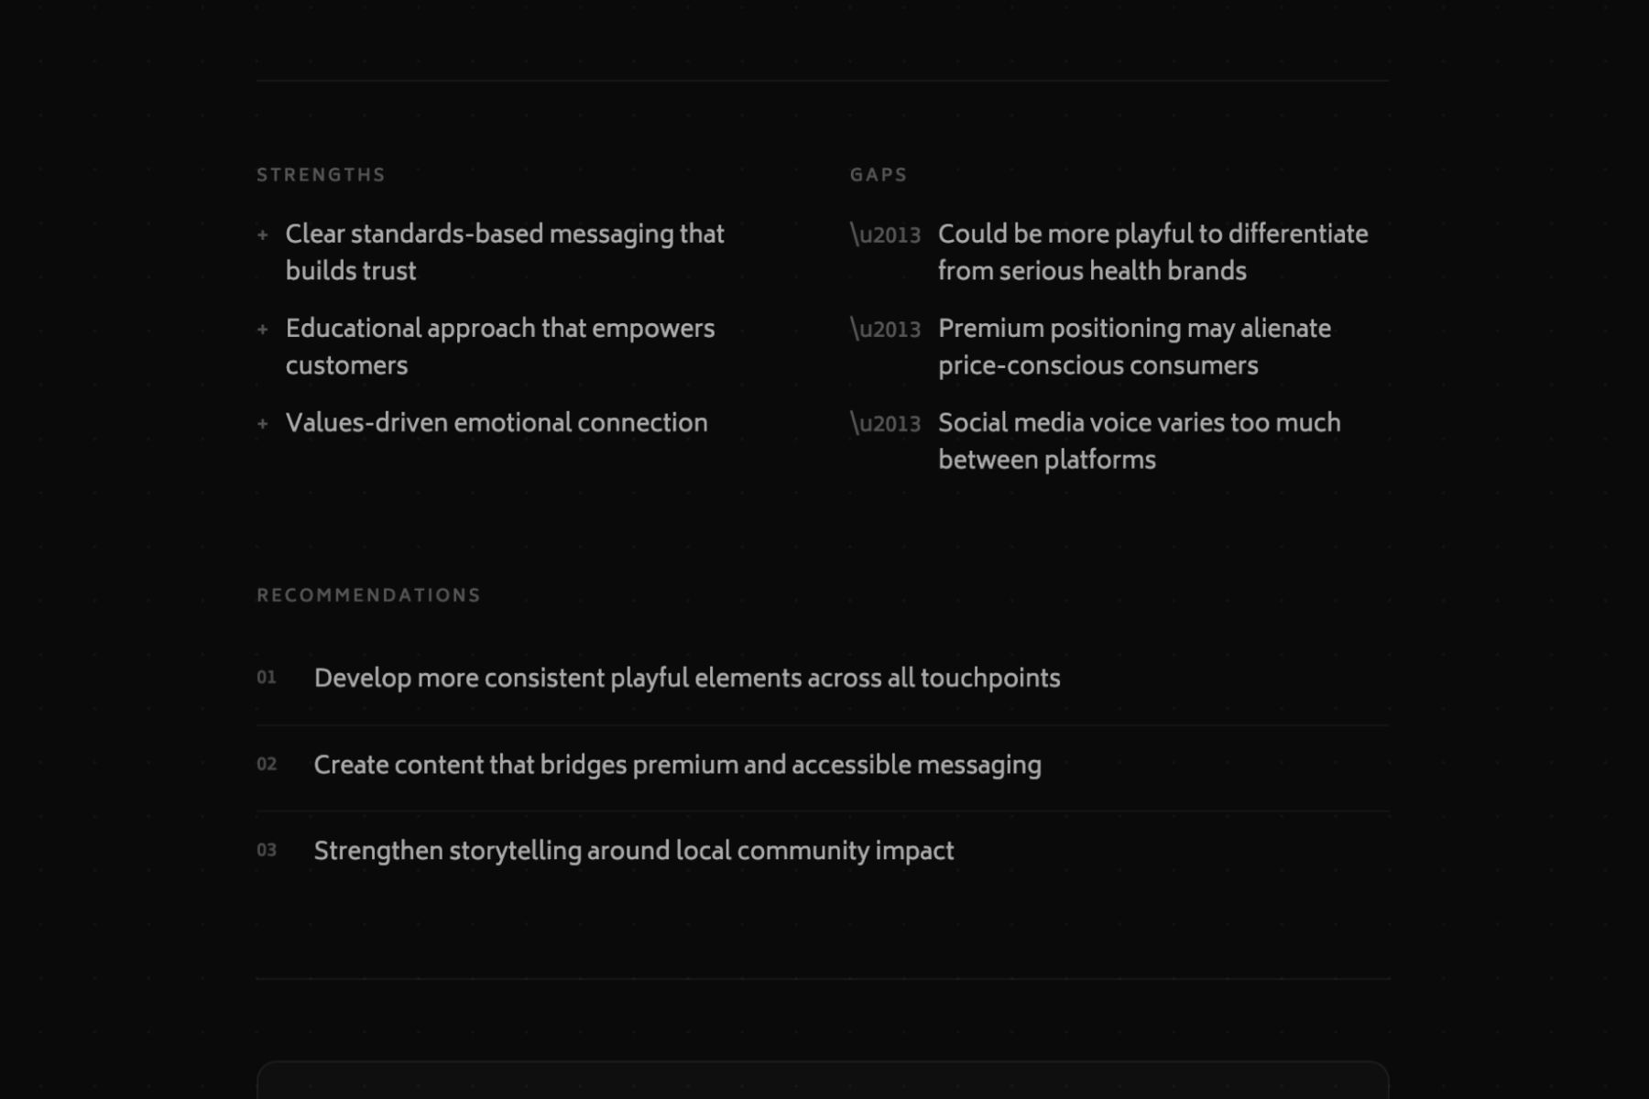Image resolution: width=1649 pixels, height=1099 pixels.
Task: Click the plus icon beside 'Clear standards-based messaging'
Action: [263, 235]
